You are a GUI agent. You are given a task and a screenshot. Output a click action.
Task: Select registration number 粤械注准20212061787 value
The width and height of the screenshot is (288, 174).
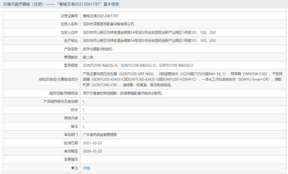[101, 16]
